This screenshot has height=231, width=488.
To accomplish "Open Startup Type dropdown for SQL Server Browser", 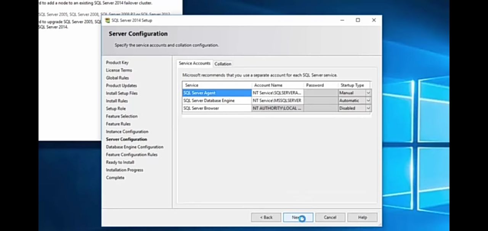I will coord(368,108).
